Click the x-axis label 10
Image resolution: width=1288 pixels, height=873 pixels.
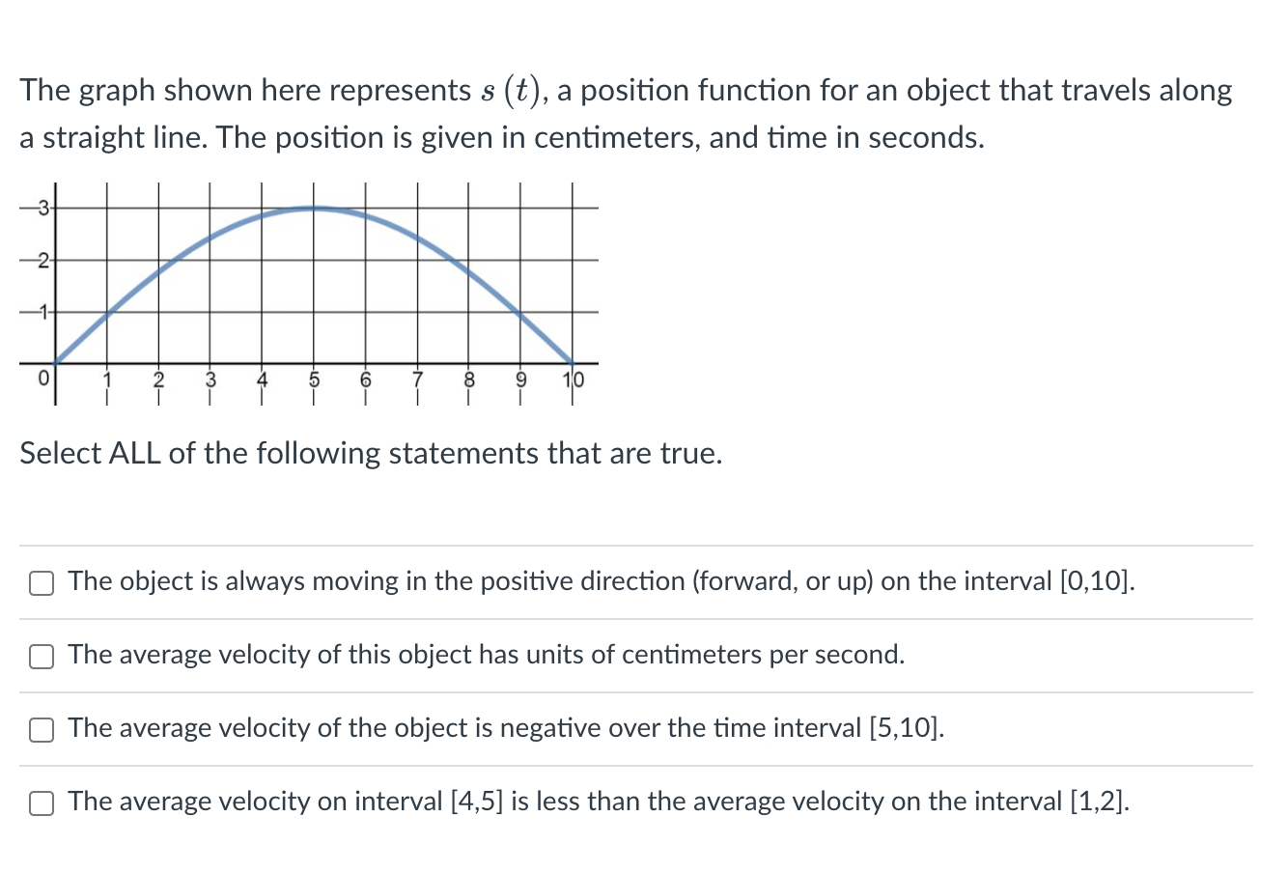coord(573,380)
